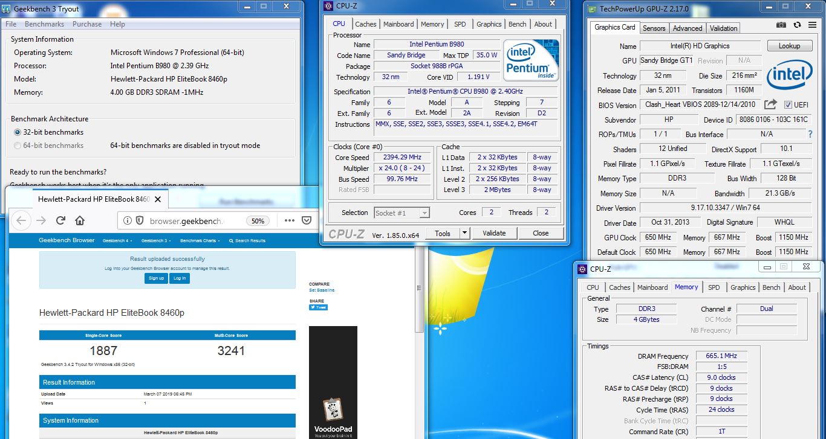Show site information icon in address bar
826x439 pixels.
pyautogui.click(x=128, y=221)
